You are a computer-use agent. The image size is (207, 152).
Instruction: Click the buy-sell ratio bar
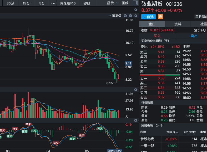pos(160,75)
